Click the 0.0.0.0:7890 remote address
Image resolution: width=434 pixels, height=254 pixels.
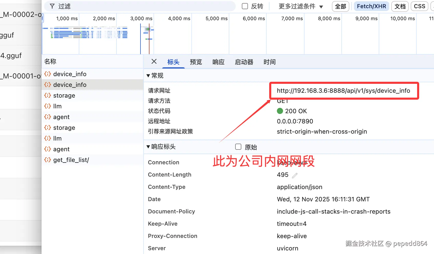click(295, 121)
